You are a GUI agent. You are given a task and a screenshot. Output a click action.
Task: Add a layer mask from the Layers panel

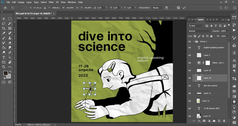pos(204,121)
